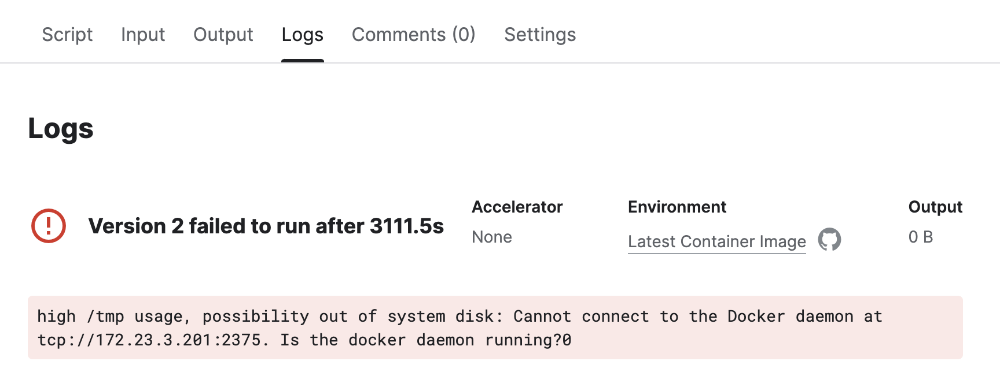Click the 'Version 2 failed to run' status text
The image size is (1000, 387).
coord(266,226)
